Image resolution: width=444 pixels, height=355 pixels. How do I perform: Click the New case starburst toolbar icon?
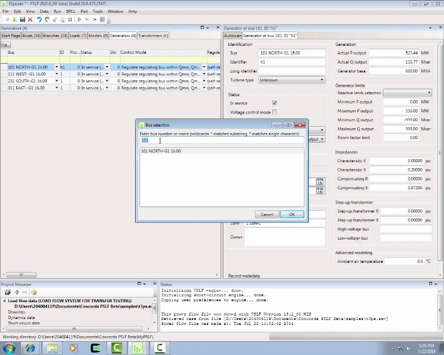7,20
